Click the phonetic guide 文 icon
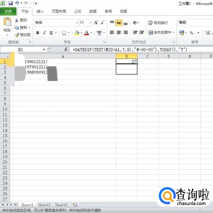 click(99, 33)
